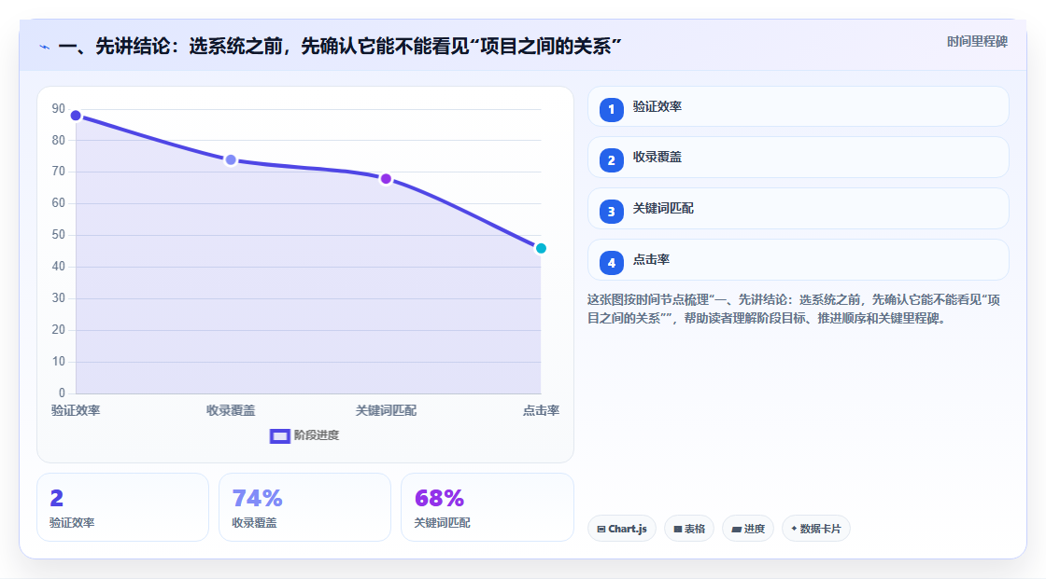Select the cyan 点击率 data point
The image size is (1046, 579).
[541, 249]
